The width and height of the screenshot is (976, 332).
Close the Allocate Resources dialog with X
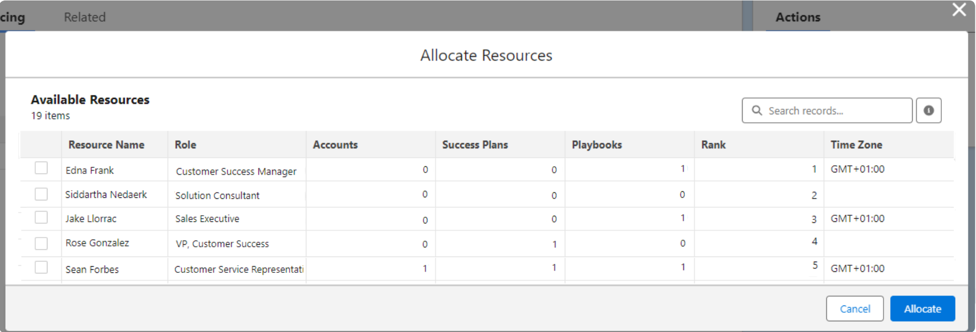coord(959,10)
